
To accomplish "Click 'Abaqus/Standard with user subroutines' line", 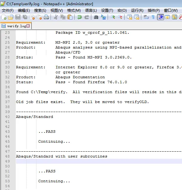I will click(62, 156).
